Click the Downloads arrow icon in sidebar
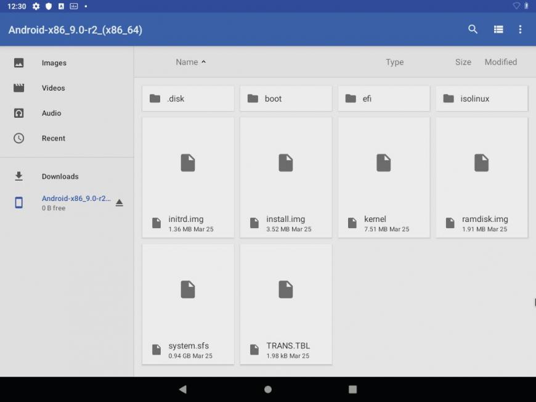The height and width of the screenshot is (402, 536). click(x=19, y=176)
